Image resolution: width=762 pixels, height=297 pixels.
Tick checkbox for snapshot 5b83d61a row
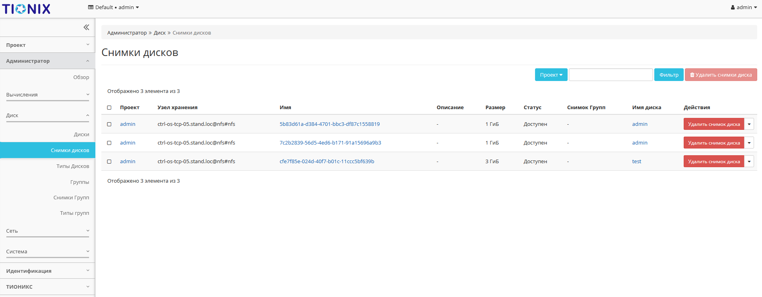tap(109, 124)
